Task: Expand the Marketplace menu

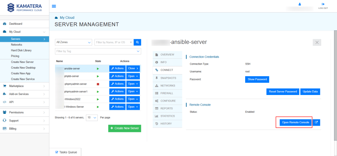Action: (24, 86)
